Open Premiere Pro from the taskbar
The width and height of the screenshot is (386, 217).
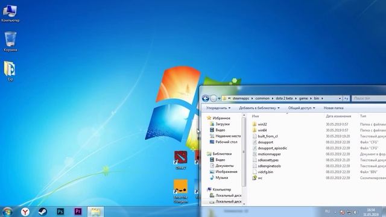78,212
